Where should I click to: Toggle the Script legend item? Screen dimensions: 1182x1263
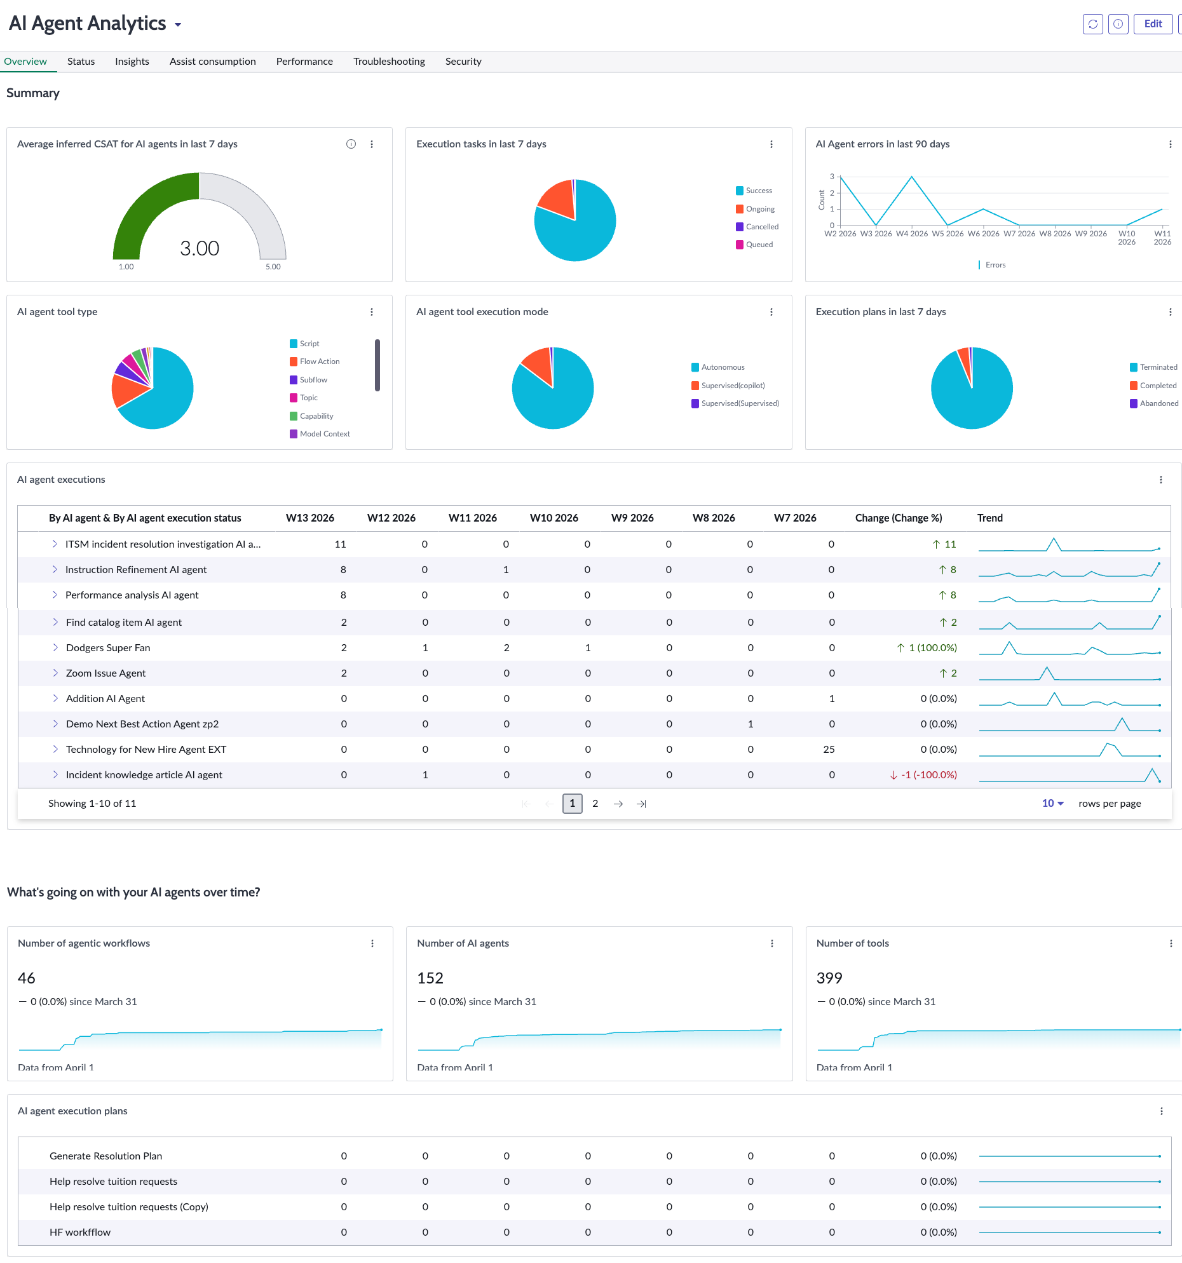304,344
